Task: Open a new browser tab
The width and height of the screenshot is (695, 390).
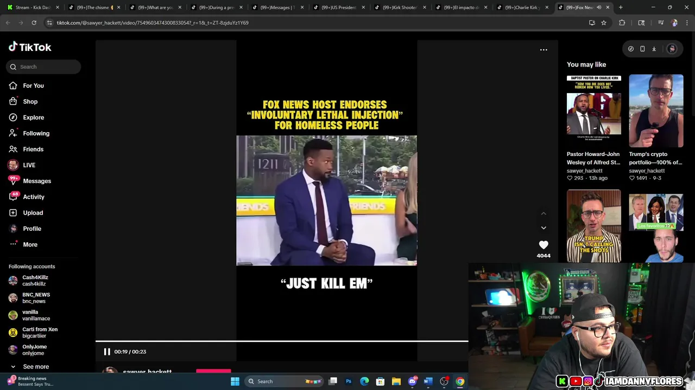Action: coord(621,8)
